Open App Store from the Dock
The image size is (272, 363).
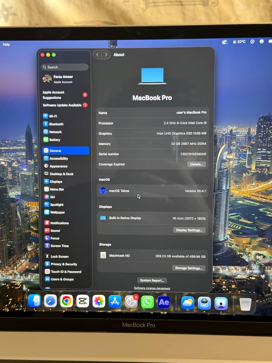[115, 302]
